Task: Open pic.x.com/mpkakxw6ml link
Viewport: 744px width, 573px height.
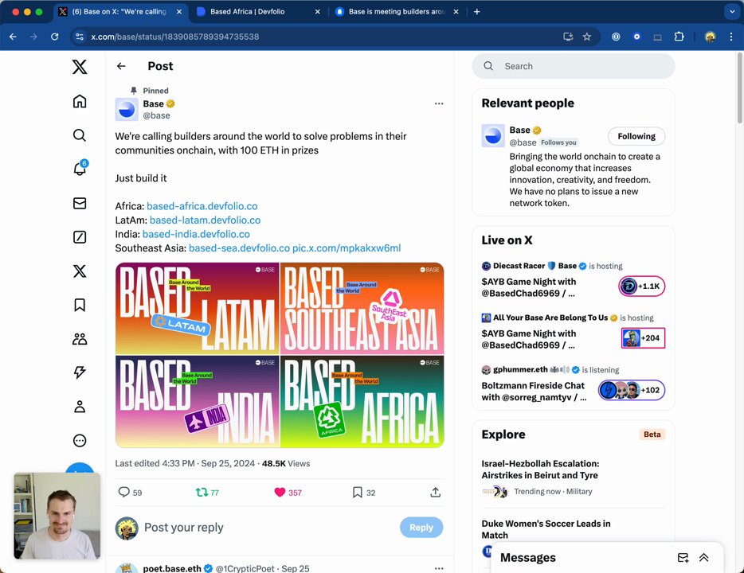Action: (x=347, y=248)
